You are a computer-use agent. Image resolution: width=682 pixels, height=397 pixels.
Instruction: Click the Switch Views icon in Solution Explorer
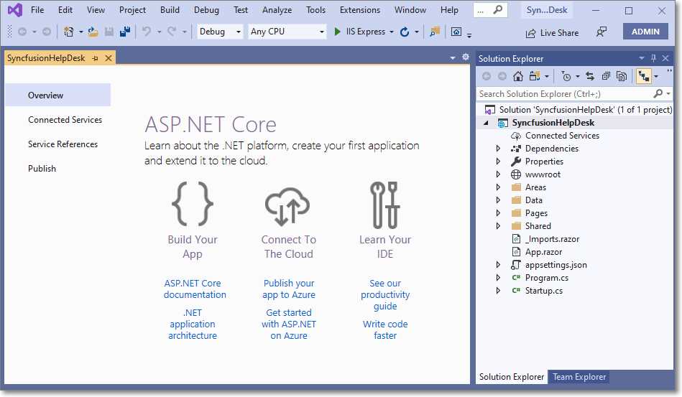(535, 76)
